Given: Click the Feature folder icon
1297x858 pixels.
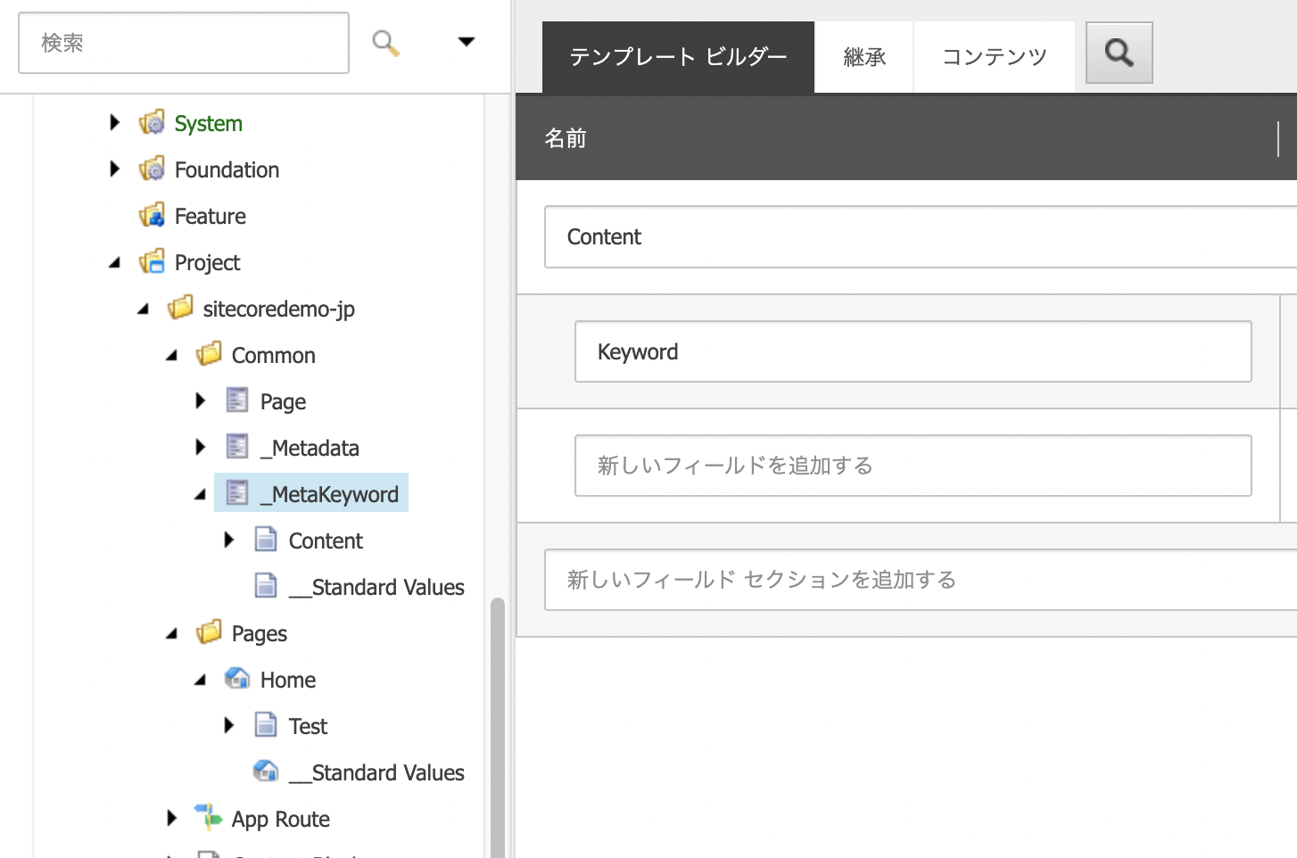Looking at the screenshot, I should [153, 215].
